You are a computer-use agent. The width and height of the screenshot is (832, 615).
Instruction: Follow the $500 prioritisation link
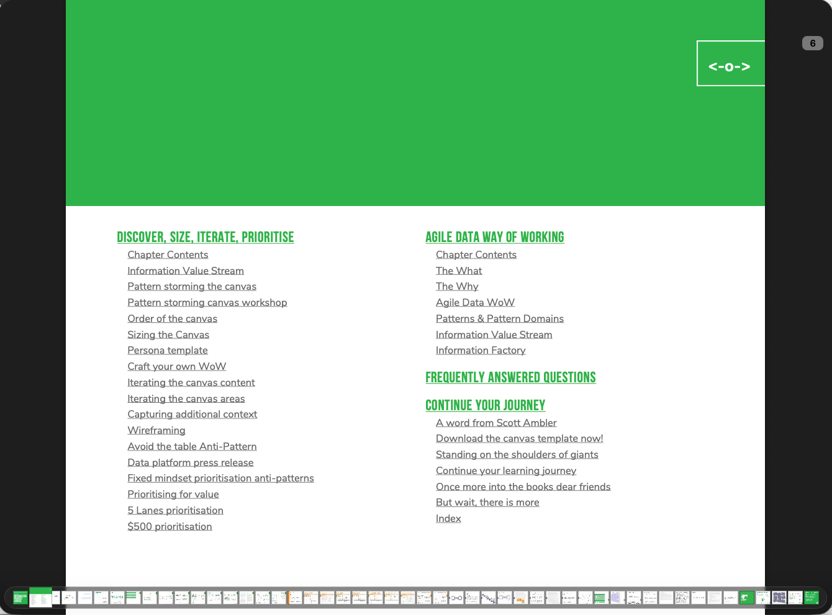(170, 526)
